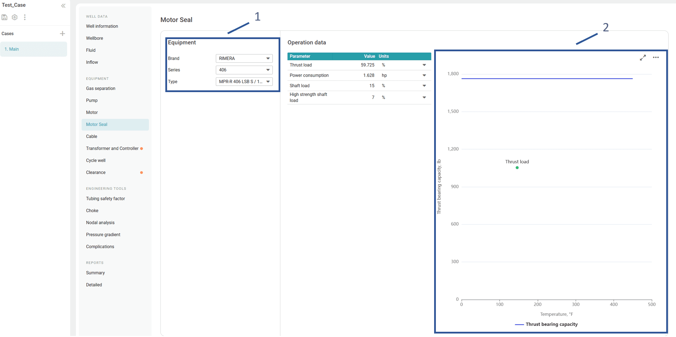Click the green Thrust load data point

[517, 168]
